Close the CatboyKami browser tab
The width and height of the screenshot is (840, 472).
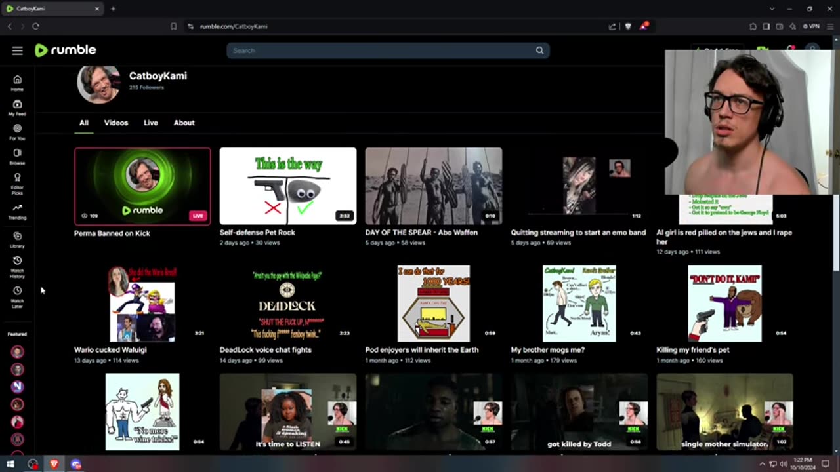tap(96, 9)
